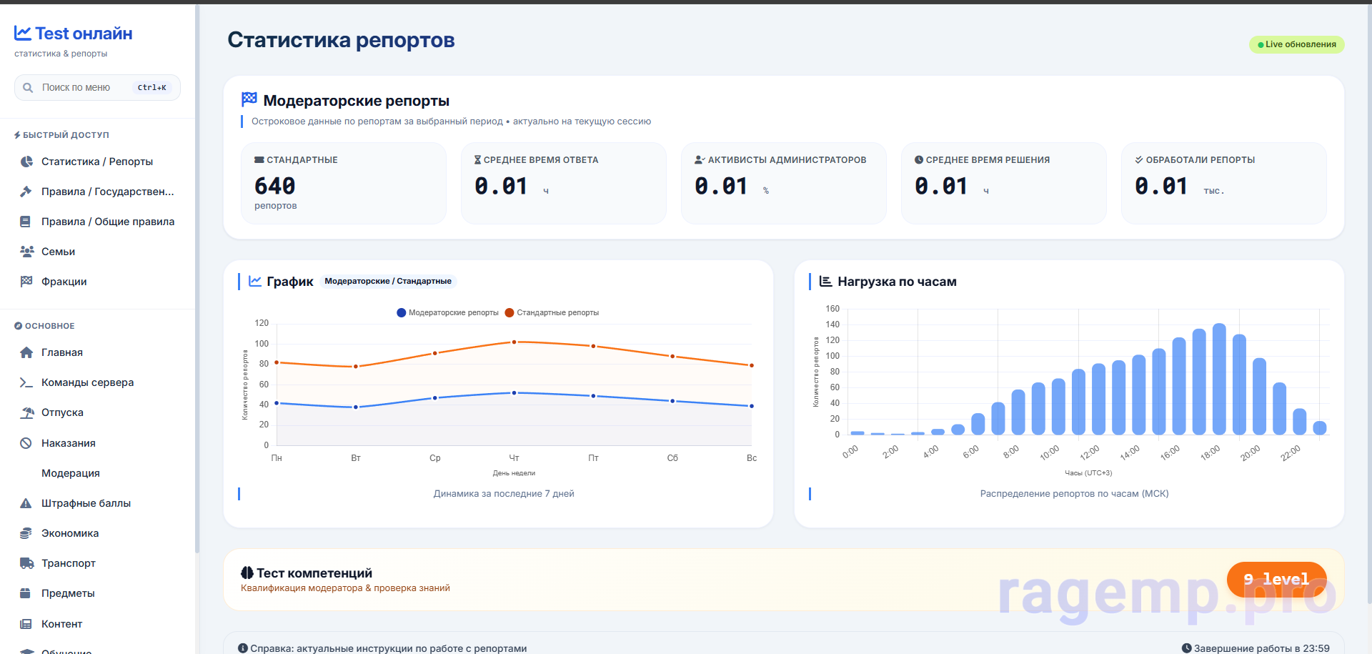This screenshot has height=654, width=1372.
Task: Click the pie chart icon beside Статистика / Репорты
Action: (26, 162)
